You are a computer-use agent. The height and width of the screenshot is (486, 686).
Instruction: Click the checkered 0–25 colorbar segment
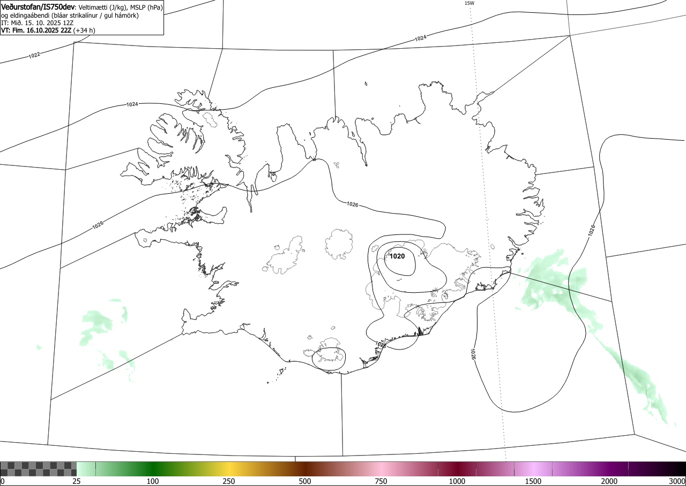(x=39, y=469)
